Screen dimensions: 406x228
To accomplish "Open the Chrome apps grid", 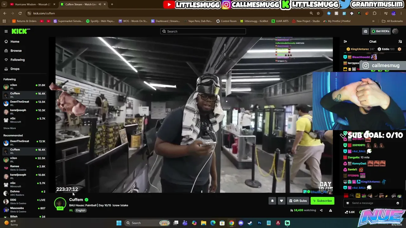I will pos(4,21).
